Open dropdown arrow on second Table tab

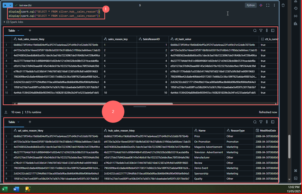click(x=18, y=122)
